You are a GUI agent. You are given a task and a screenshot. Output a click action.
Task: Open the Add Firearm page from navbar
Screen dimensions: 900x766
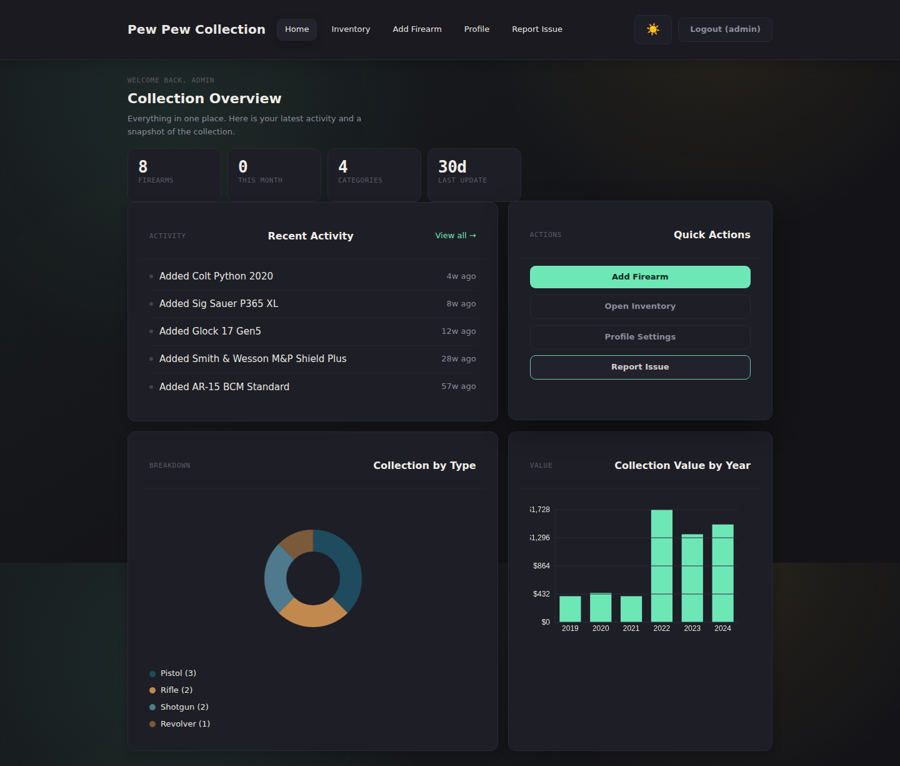tap(417, 29)
